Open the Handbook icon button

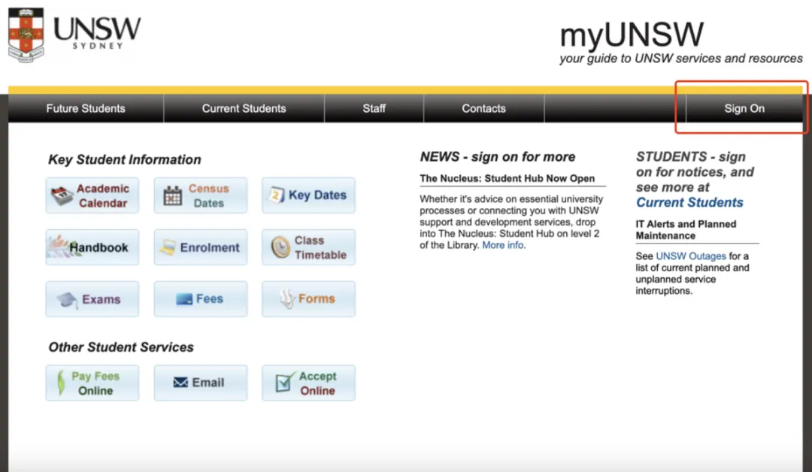click(92, 247)
